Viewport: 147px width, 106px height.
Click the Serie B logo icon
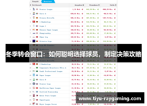pyautogui.click(x=34, y=80)
